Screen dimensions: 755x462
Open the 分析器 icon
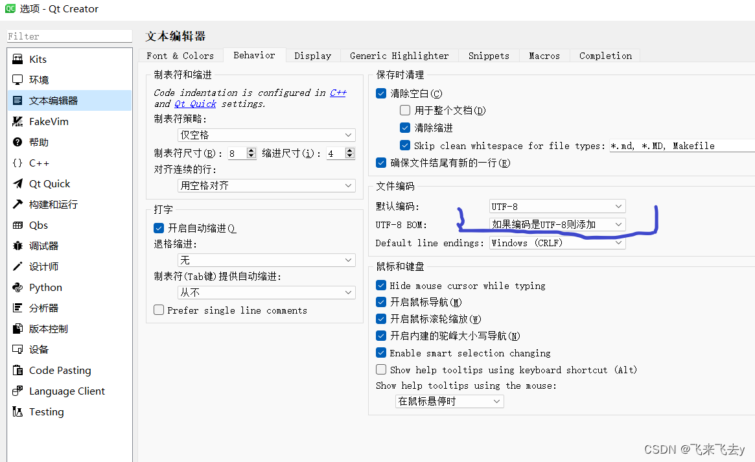[17, 308]
